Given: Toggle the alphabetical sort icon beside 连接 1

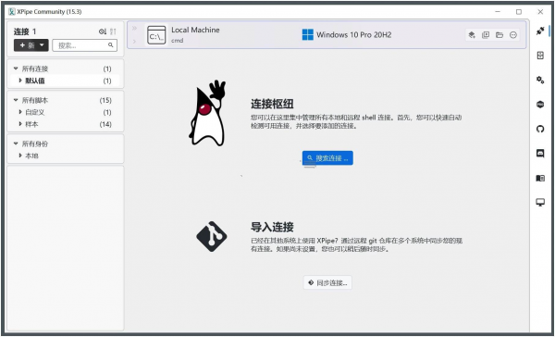Looking at the screenshot, I should point(113,31).
